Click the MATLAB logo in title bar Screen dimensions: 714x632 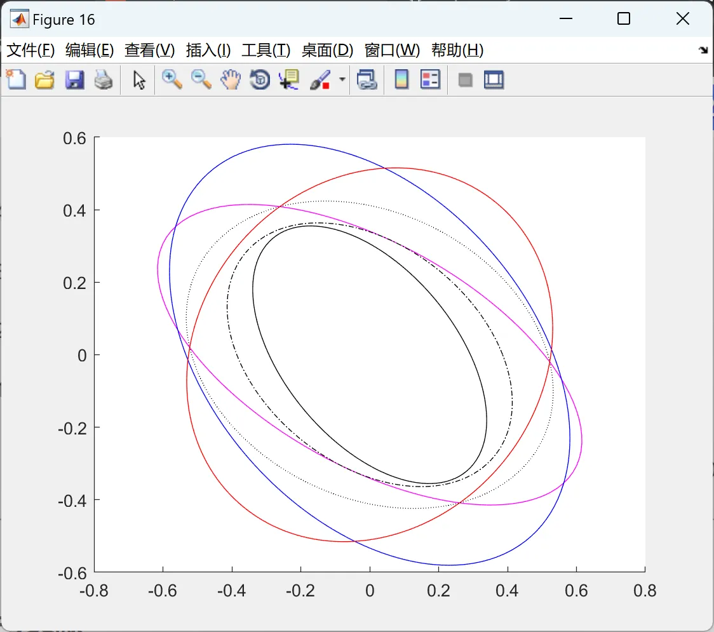pos(19,18)
